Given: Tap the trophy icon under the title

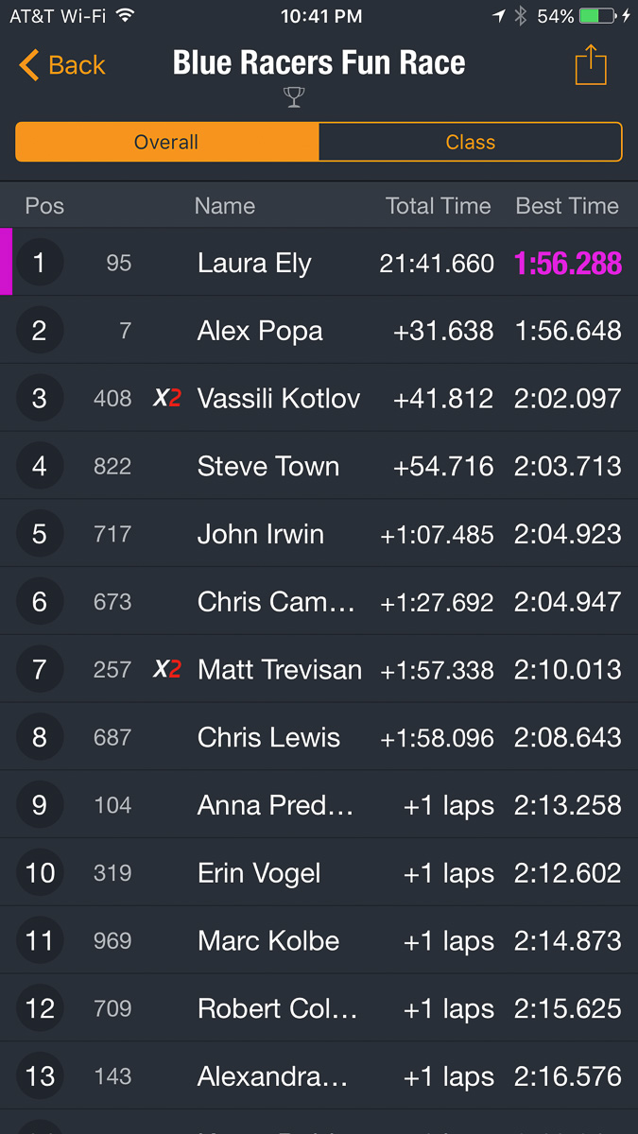Looking at the screenshot, I should click(295, 97).
